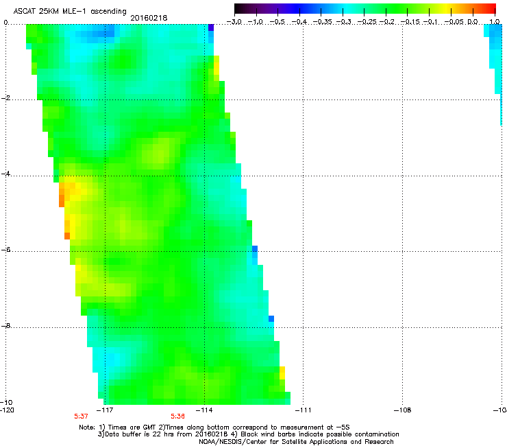Select the 20160218 date label
The image size is (507, 446).
coord(149,18)
